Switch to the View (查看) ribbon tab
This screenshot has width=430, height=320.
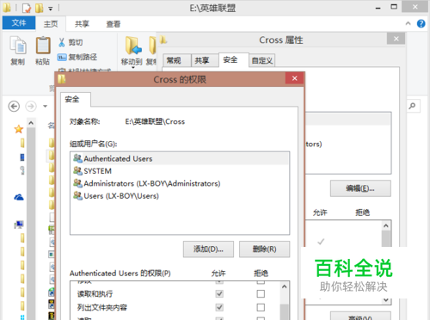(x=114, y=24)
